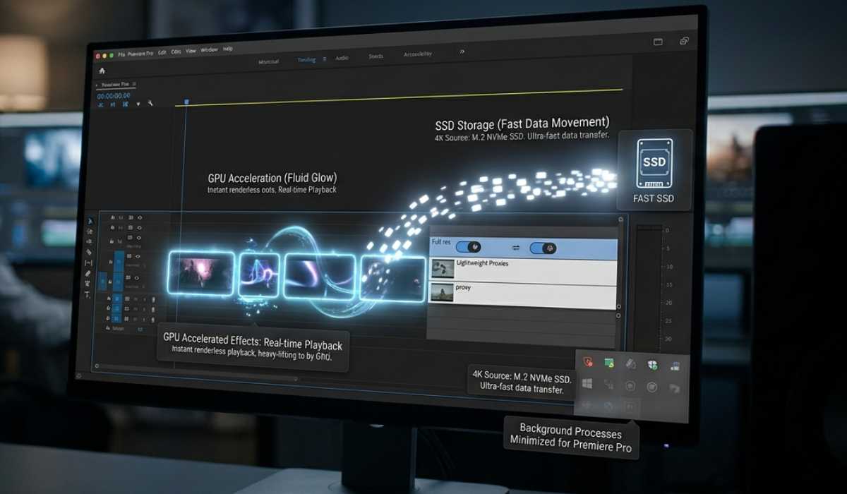
Task: Select the Selection arrow tool
Action: point(90,221)
